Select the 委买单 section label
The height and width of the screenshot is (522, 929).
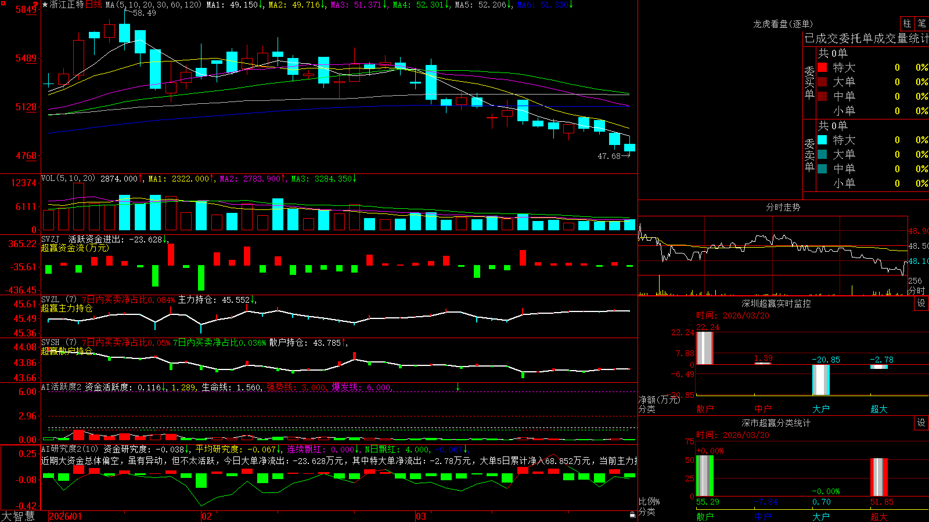pos(809,83)
